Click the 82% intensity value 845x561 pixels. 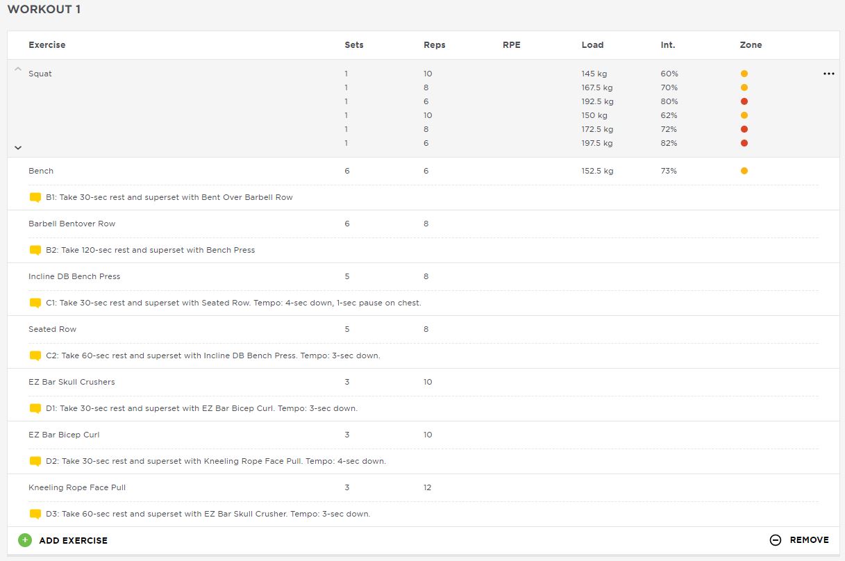tap(669, 143)
